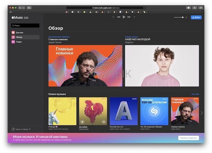Viewport: 212px width, 153px height.
Task: Open artist Шарлот link
Action: [x=129, y=43]
